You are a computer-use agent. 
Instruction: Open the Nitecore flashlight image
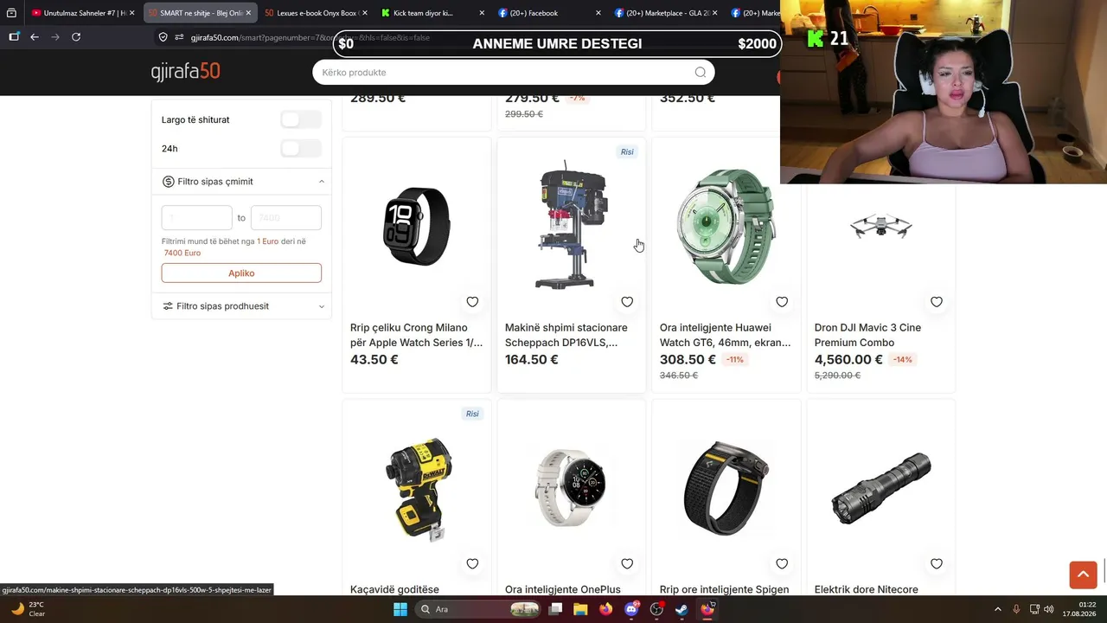(x=880, y=488)
